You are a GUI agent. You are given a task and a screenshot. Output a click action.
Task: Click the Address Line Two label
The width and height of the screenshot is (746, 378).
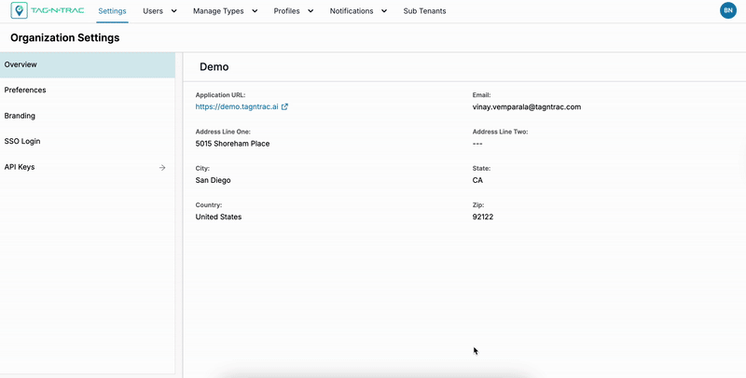(x=500, y=132)
